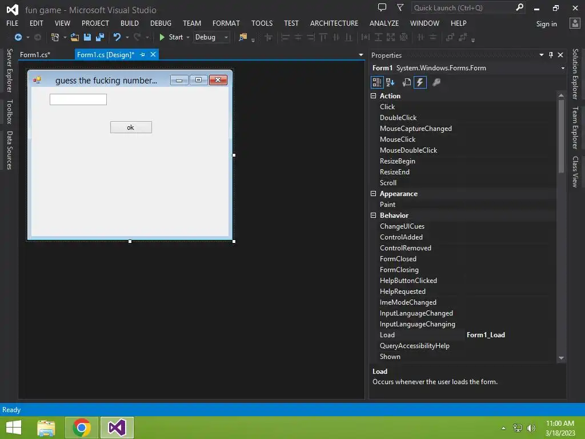Click the pin icon on Form1.cs [Design] tab
Viewport: 585px width, 439px height.
[142, 54]
